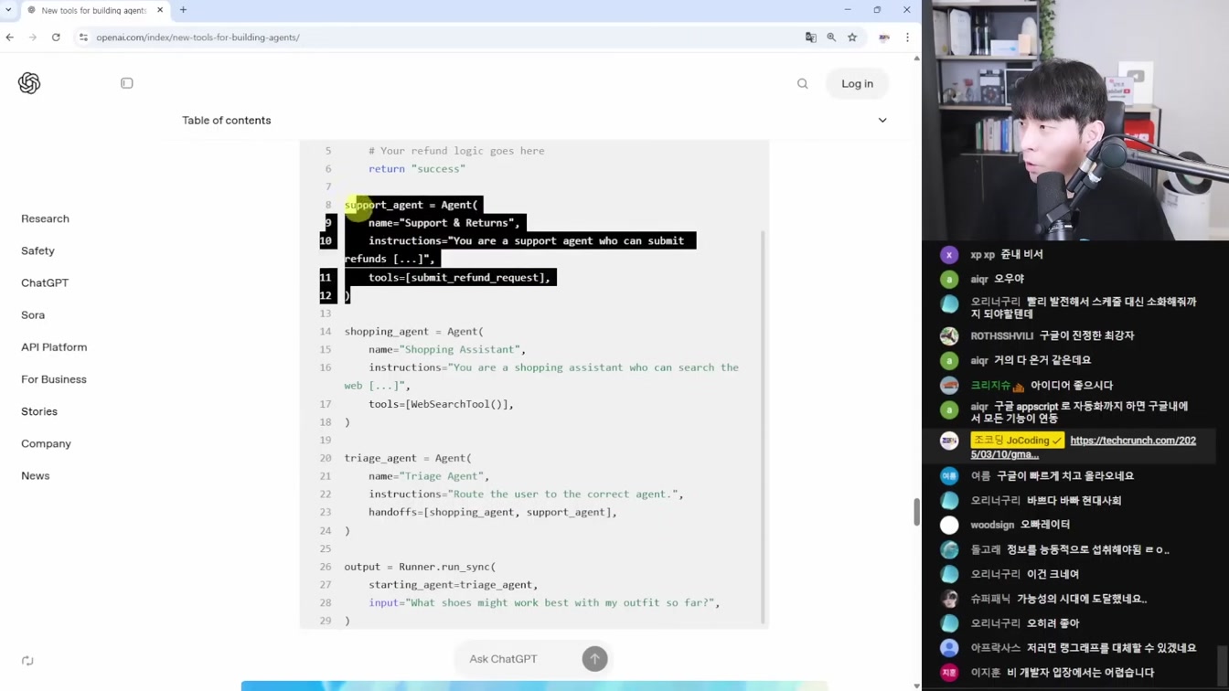Submit with the Ask ChatGPT arrow button
This screenshot has width=1229, height=691.
point(594,658)
